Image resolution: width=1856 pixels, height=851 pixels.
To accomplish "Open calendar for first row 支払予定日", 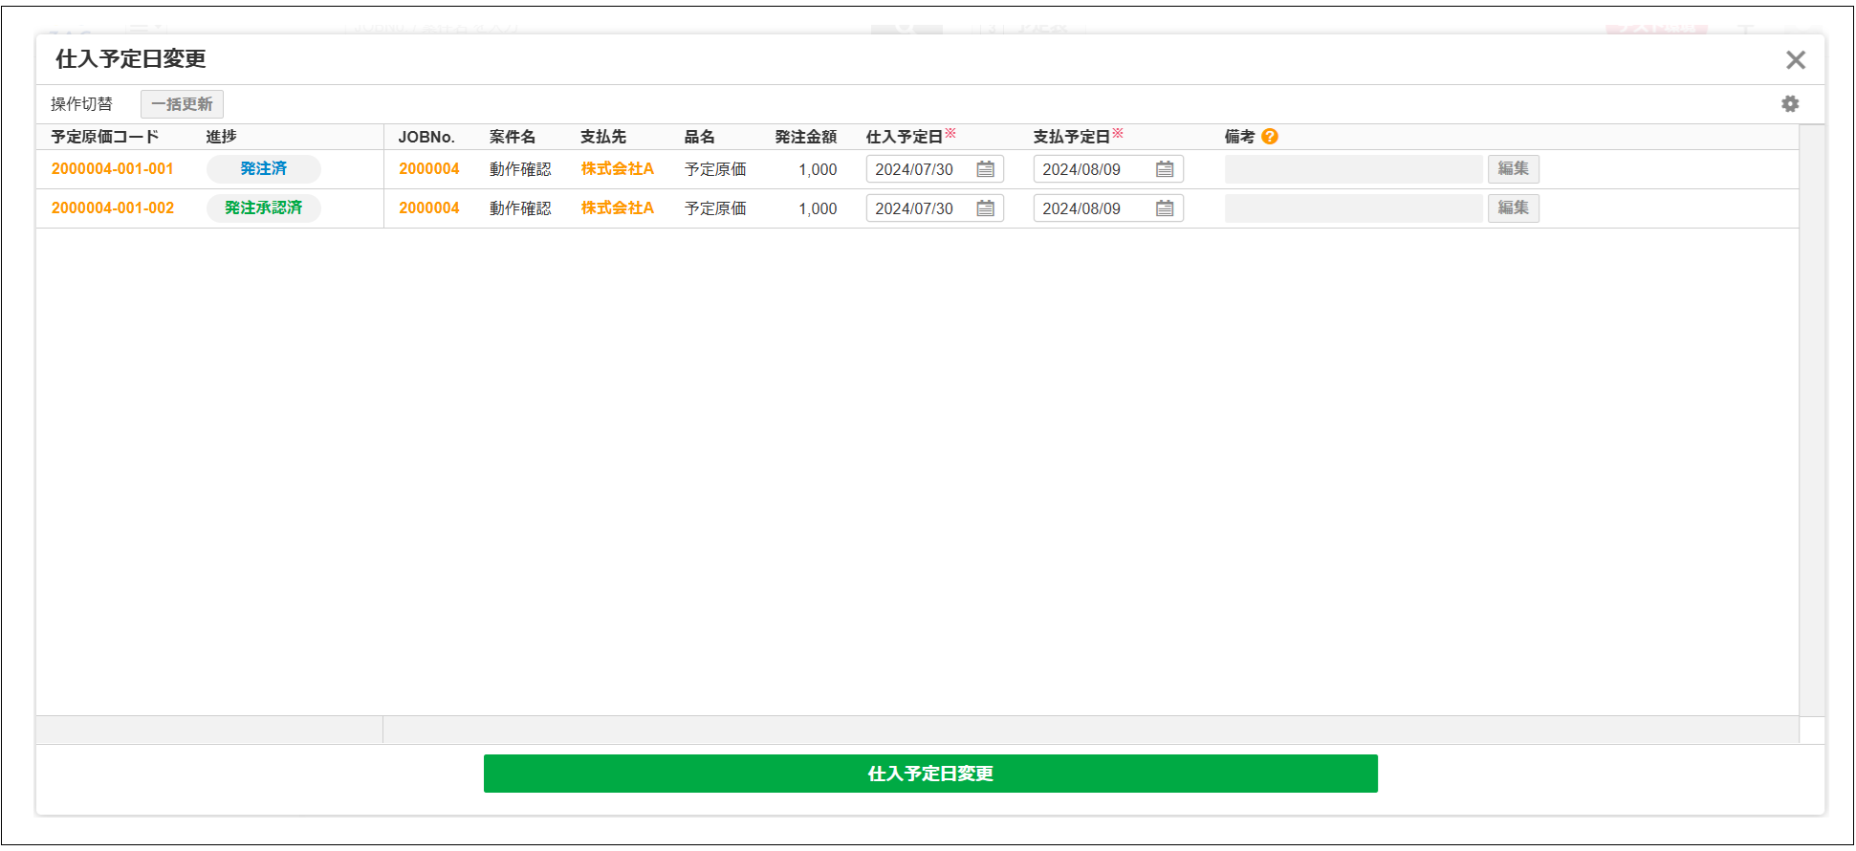I will (x=1164, y=169).
